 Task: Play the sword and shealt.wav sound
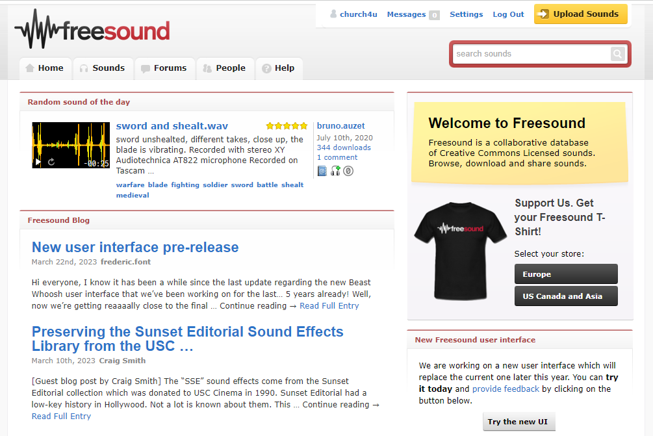coord(38,162)
